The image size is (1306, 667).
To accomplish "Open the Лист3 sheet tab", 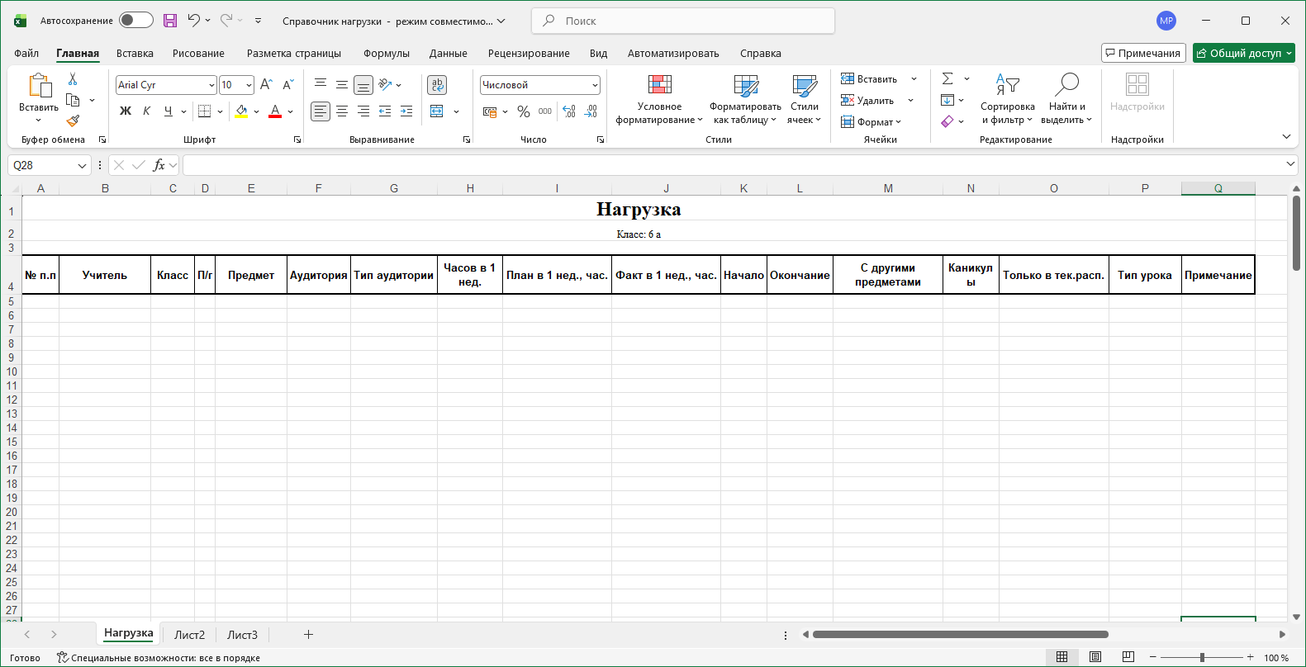I will coord(242,635).
